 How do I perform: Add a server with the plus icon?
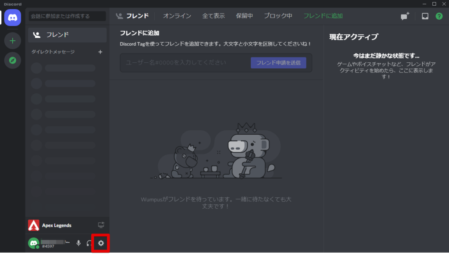click(13, 41)
